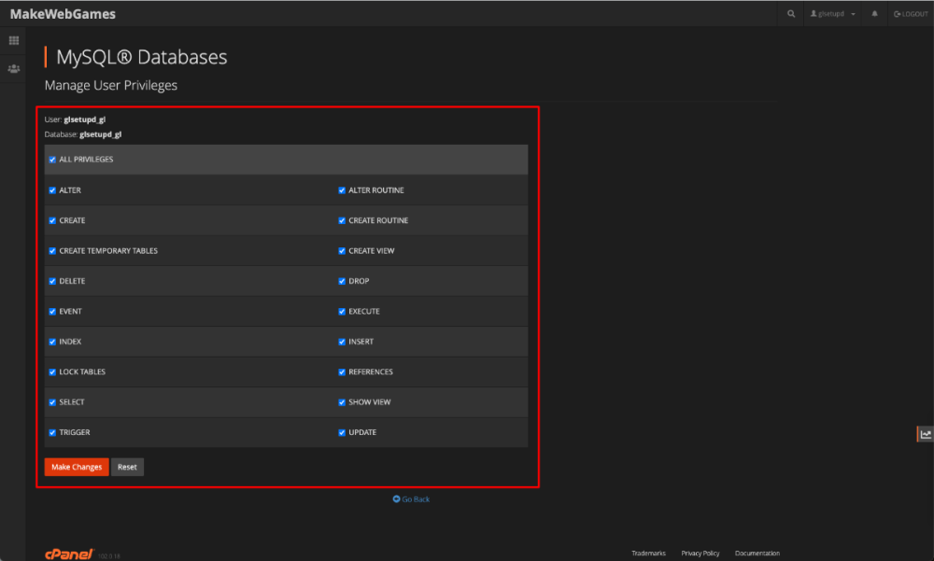Follow the Go Back link
This screenshot has height=561, width=934.
pos(411,499)
